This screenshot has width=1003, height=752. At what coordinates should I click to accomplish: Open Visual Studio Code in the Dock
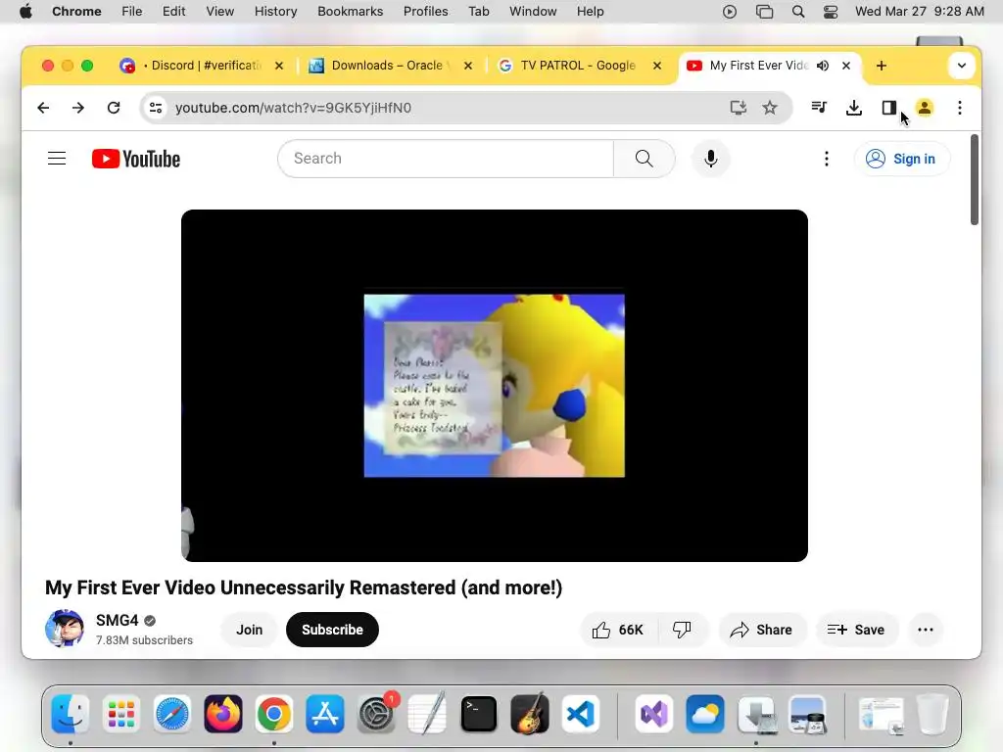pyautogui.click(x=580, y=714)
